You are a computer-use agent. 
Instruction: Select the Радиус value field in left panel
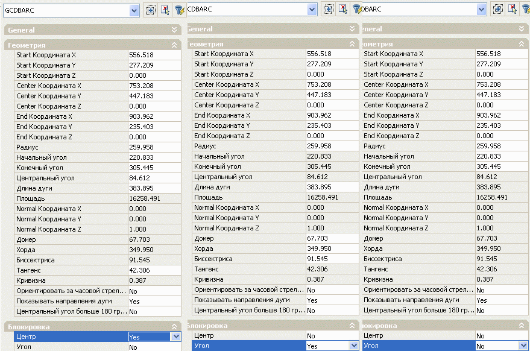(x=154, y=147)
